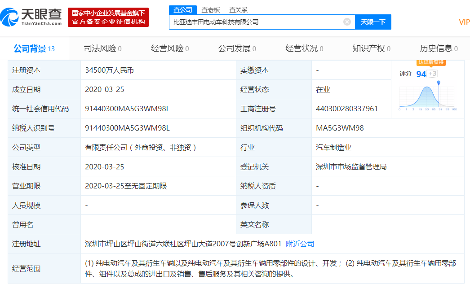Select registration authority 深圳市市场监督管理局
Viewport: 470px width, 284px height.
point(351,167)
